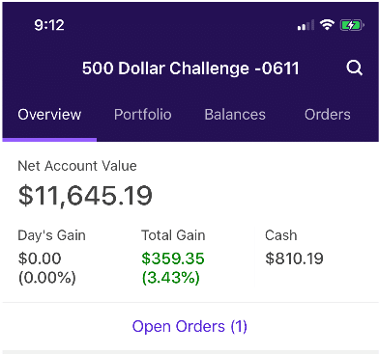
Task: Tap the Net Account Value label
Action: [77, 166]
